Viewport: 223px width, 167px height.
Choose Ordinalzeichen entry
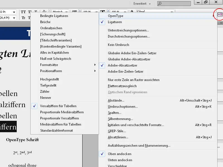click(65, 28)
